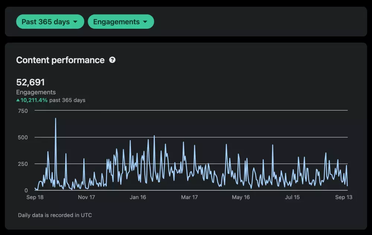Click the Jul 15 date axis label
Viewport: 372px width, 235px height.
pos(292,197)
